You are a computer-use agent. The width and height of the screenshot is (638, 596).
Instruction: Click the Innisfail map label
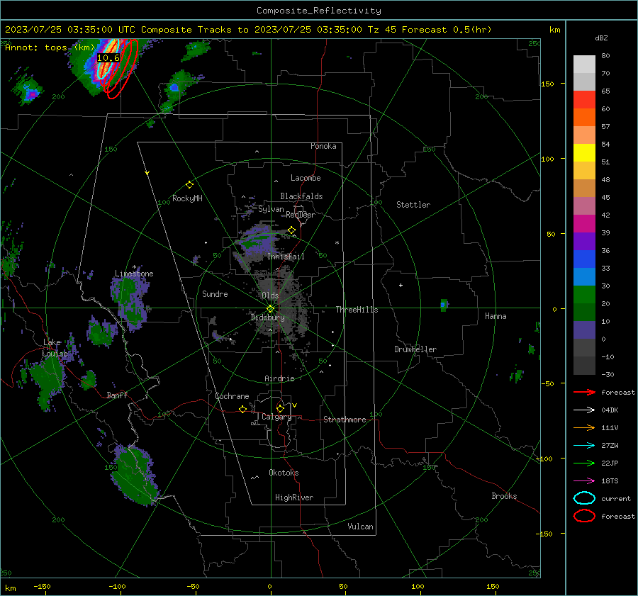[x=286, y=257]
